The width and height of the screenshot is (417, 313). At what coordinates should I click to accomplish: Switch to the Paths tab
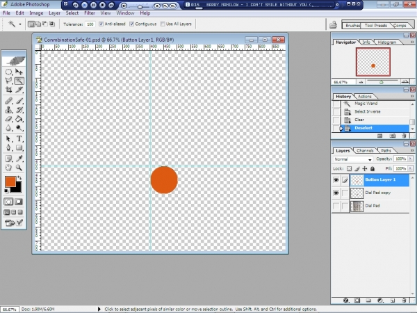[386, 151]
